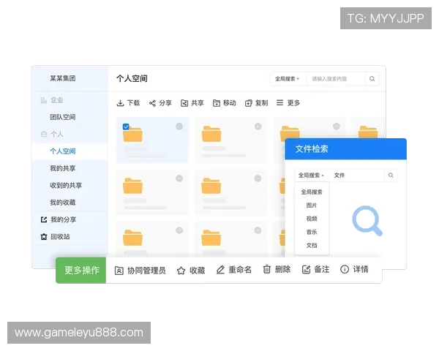Viewport: 439px width, 351px height.
Task: Click the first folder's round options dot
Action: point(179,127)
